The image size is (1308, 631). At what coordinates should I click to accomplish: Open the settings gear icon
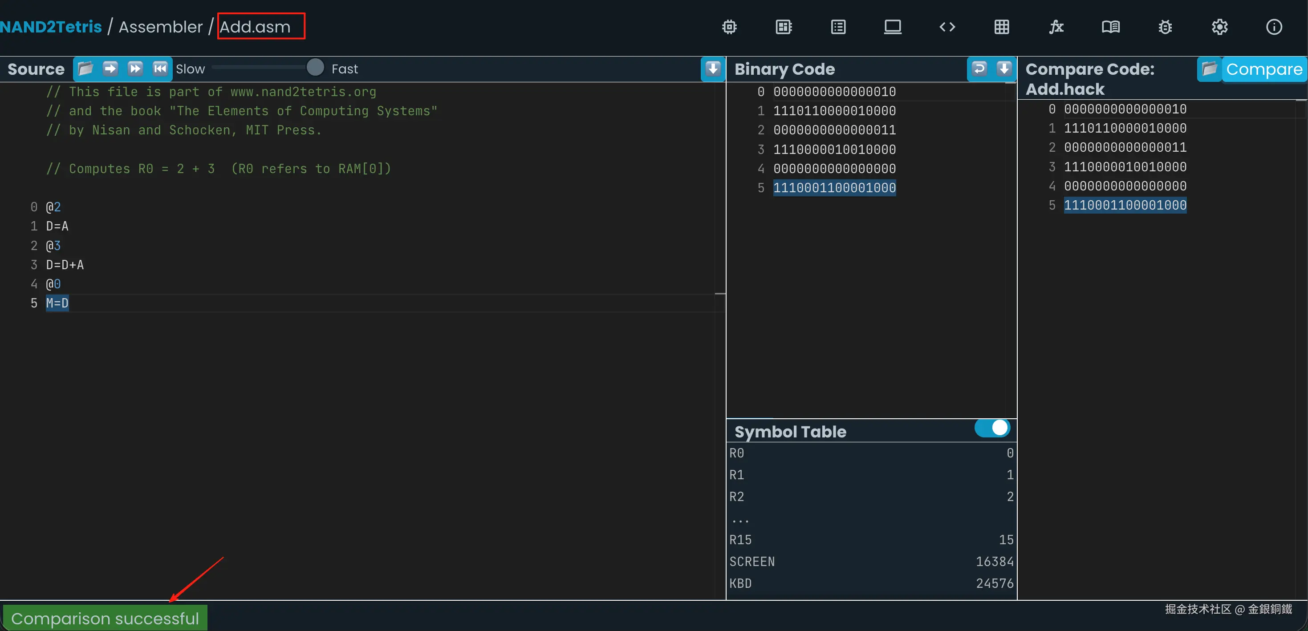point(1219,27)
